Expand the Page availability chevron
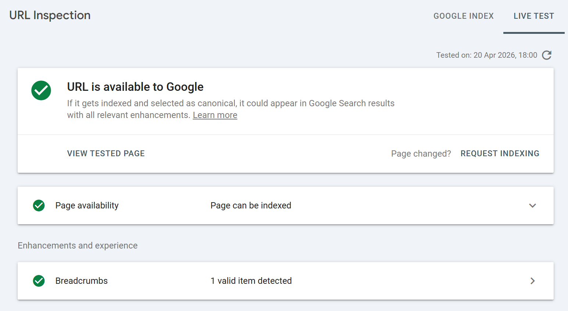The width and height of the screenshot is (568, 311). 532,205
